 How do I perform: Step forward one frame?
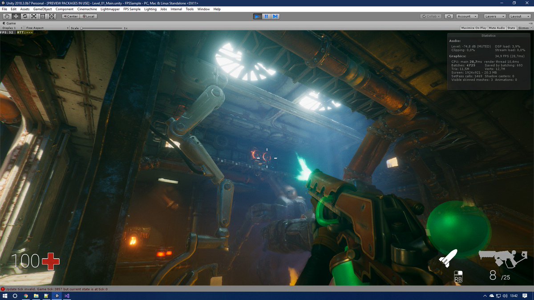tap(275, 16)
